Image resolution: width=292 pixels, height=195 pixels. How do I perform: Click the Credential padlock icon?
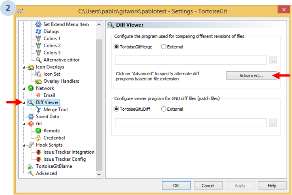click(x=38, y=138)
